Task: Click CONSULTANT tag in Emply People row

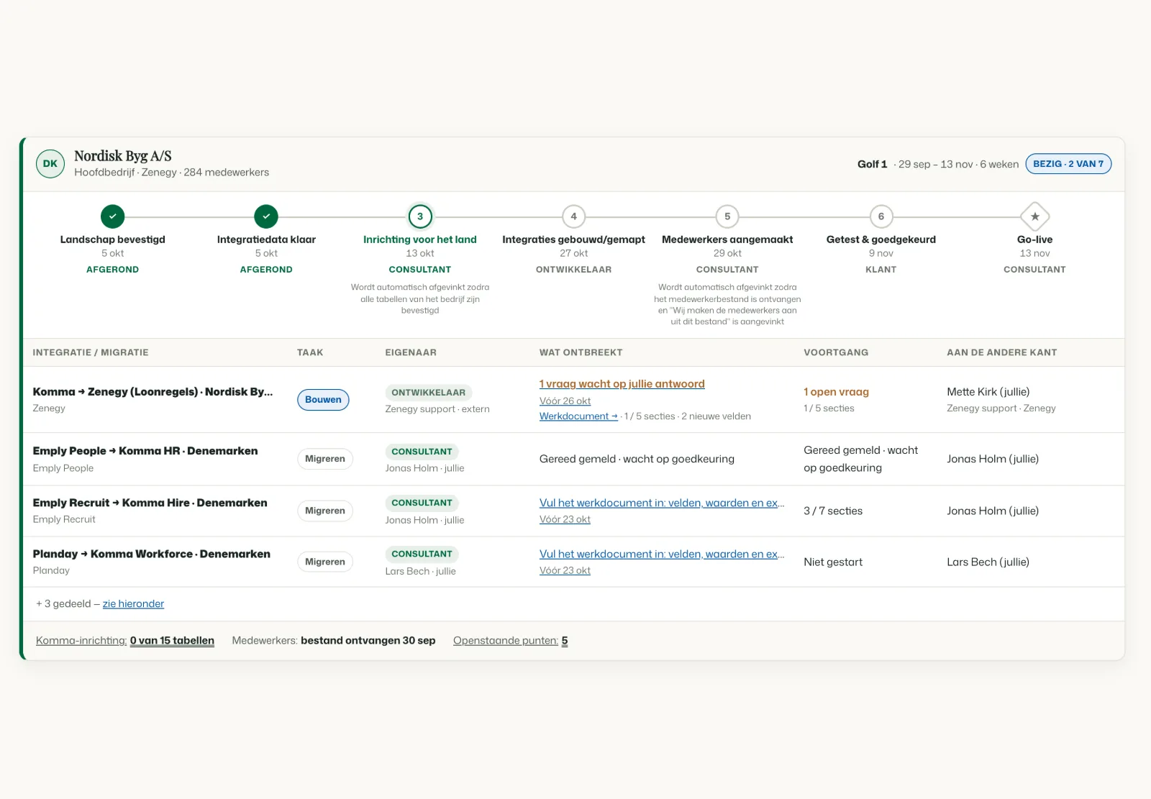Action: click(x=422, y=452)
